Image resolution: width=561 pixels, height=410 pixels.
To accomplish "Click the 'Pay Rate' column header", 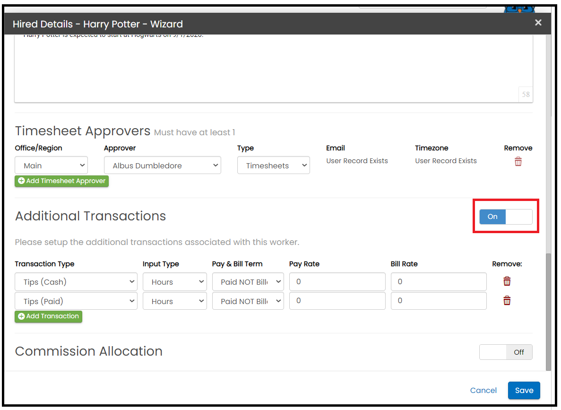I will click(304, 264).
